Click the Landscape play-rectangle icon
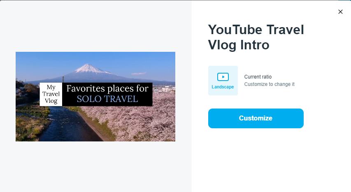This screenshot has width=351, height=192. click(x=223, y=77)
